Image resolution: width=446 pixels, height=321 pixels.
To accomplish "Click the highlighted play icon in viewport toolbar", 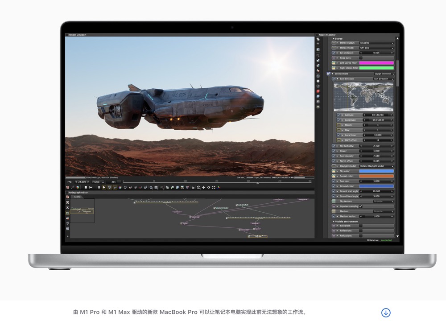I will coord(104,187).
